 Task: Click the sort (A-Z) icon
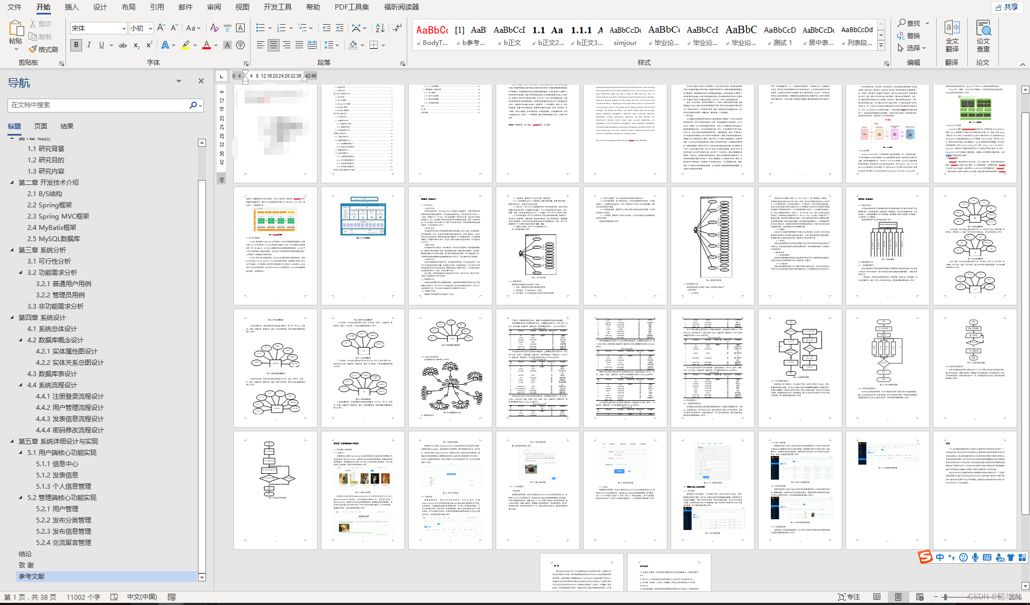tap(380, 28)
